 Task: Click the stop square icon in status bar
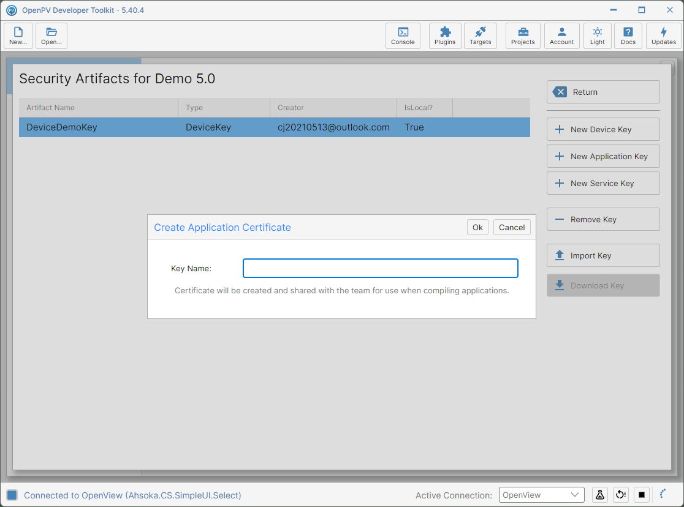pos(642,494)
